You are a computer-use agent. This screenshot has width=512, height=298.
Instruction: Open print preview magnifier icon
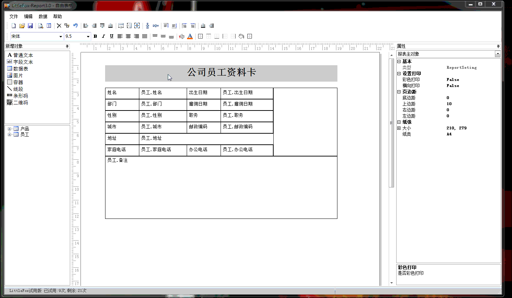click(x=41, y=26)
